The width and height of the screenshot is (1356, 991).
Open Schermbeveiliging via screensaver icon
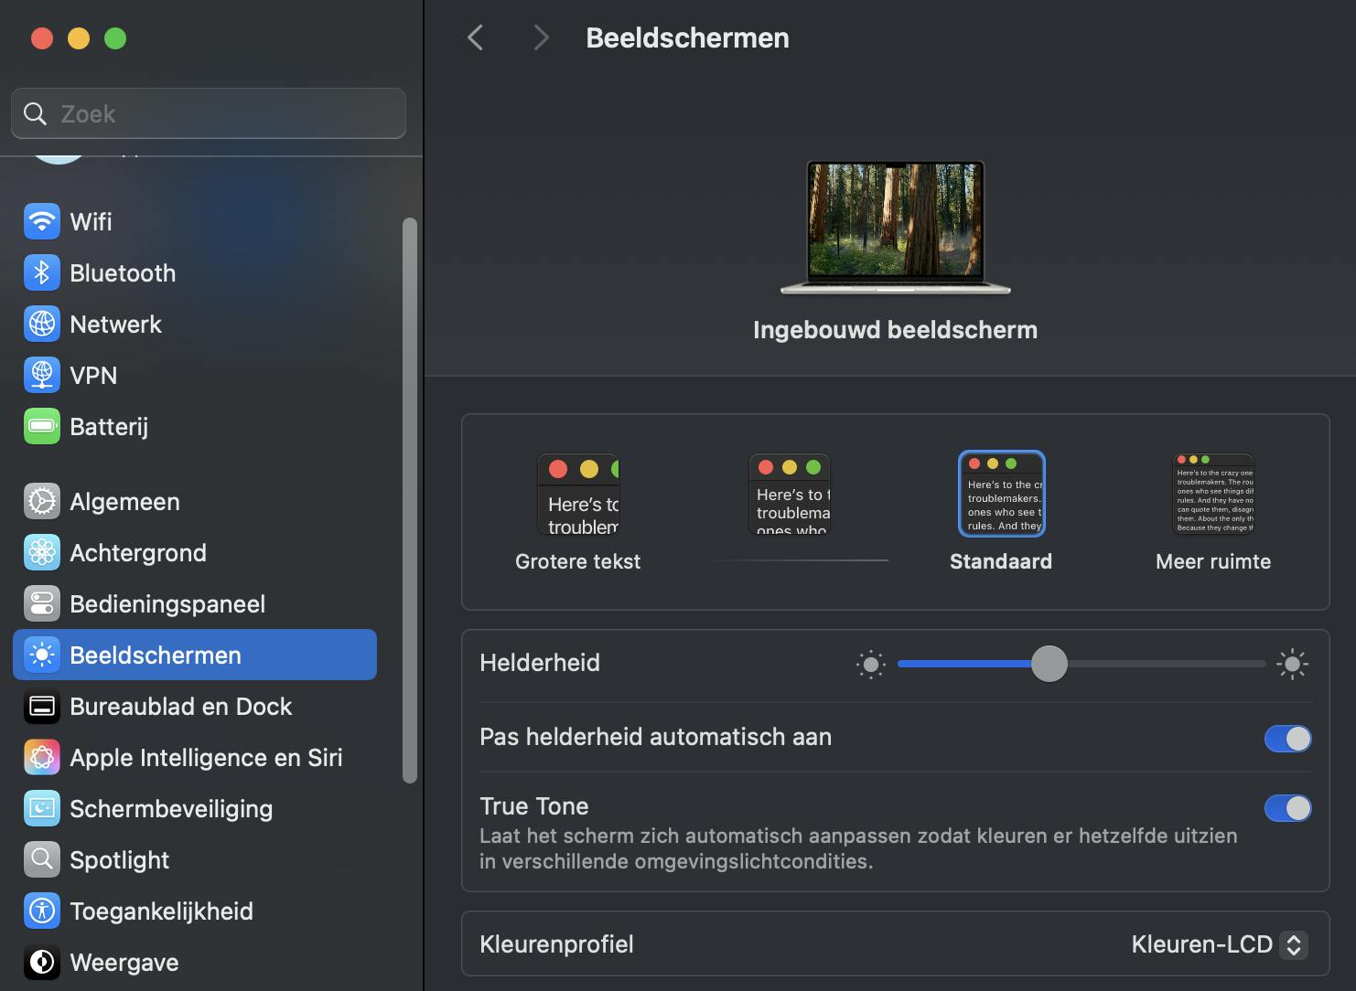(42, 808)
